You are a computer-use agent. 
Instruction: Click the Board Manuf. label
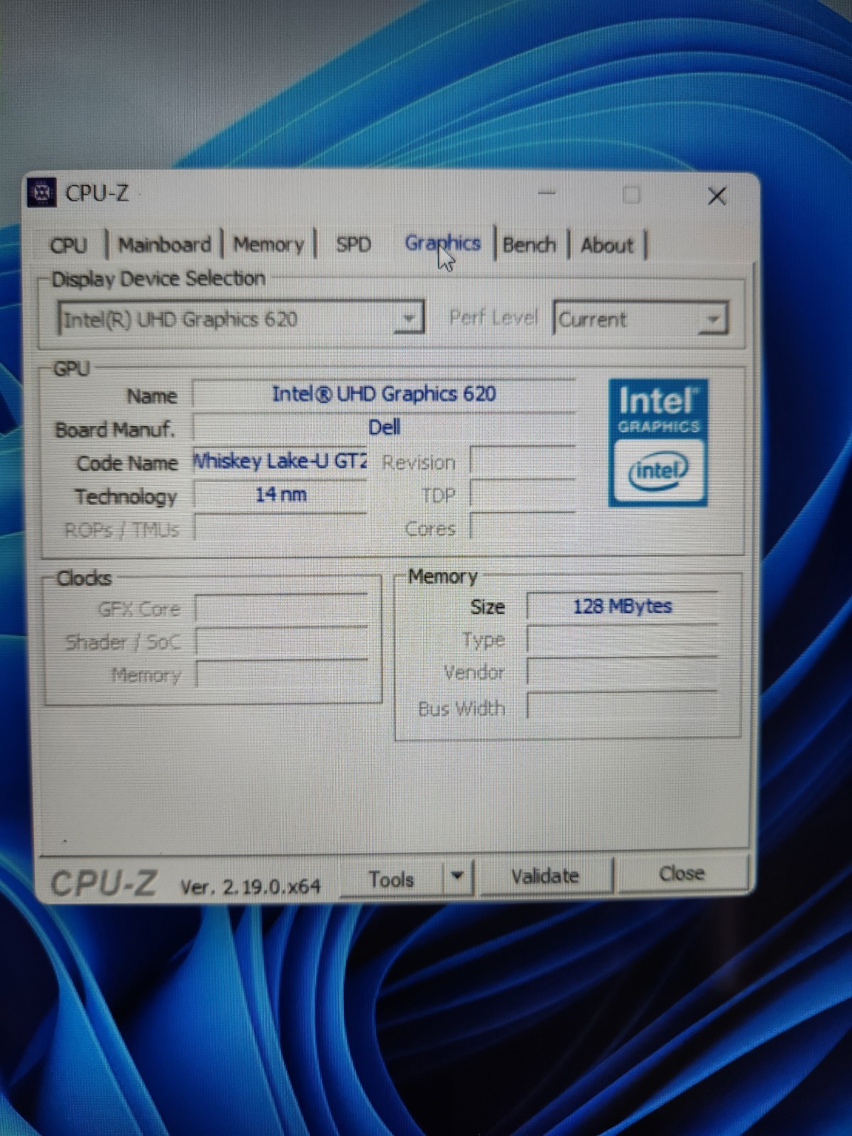(115, 430)
